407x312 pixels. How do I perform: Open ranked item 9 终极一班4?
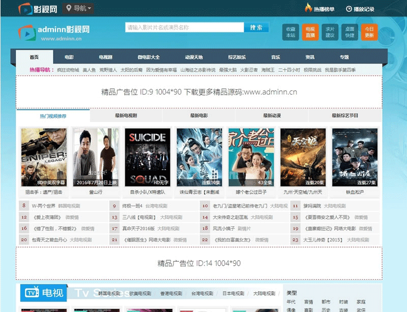point(132,206)
